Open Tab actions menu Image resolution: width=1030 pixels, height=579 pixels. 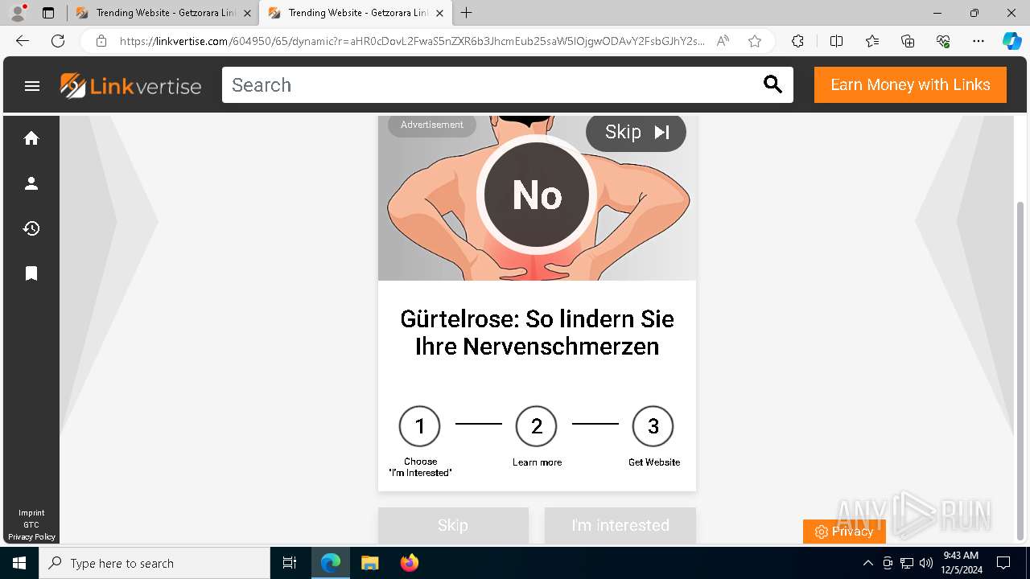(x=48, y=13)
